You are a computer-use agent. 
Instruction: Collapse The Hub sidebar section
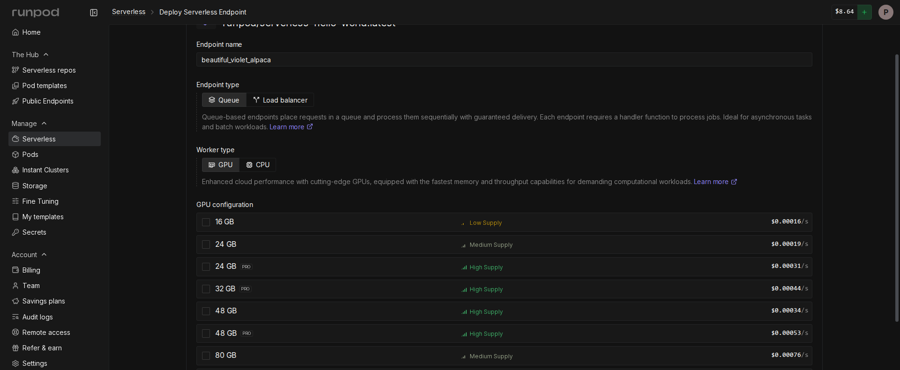click(x=46, y=55)
